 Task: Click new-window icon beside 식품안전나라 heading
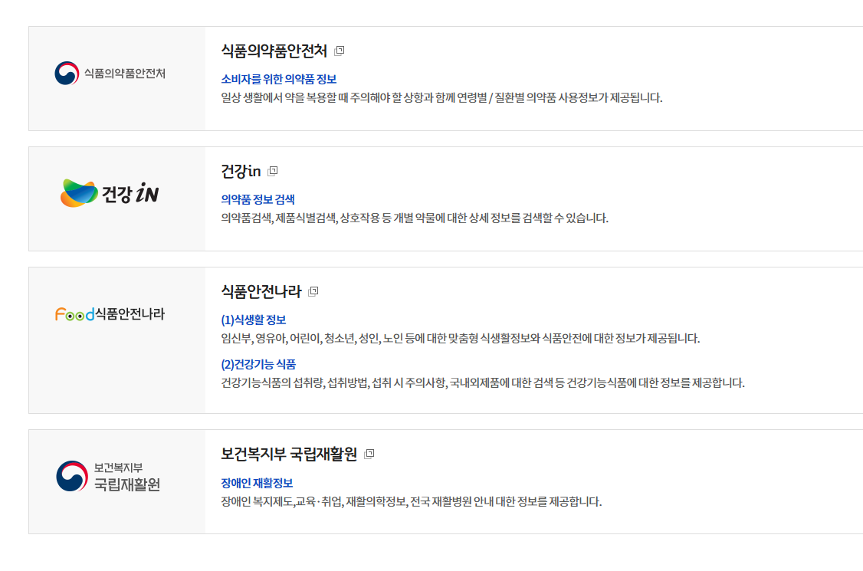pyautogui.click(x=313, y=291)
